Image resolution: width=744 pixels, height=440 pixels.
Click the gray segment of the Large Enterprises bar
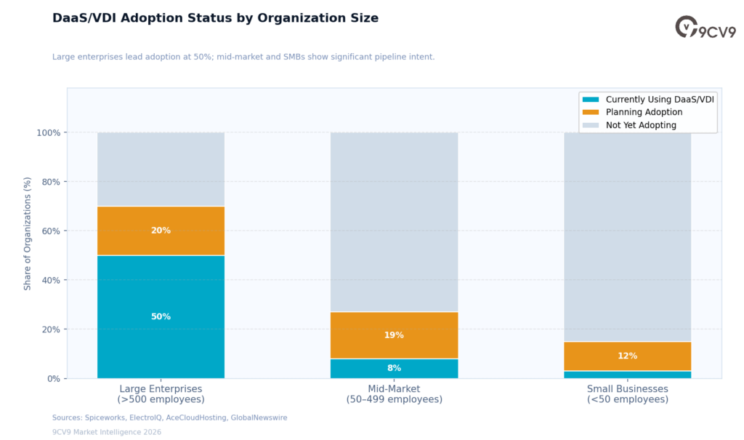click(161, 169)
